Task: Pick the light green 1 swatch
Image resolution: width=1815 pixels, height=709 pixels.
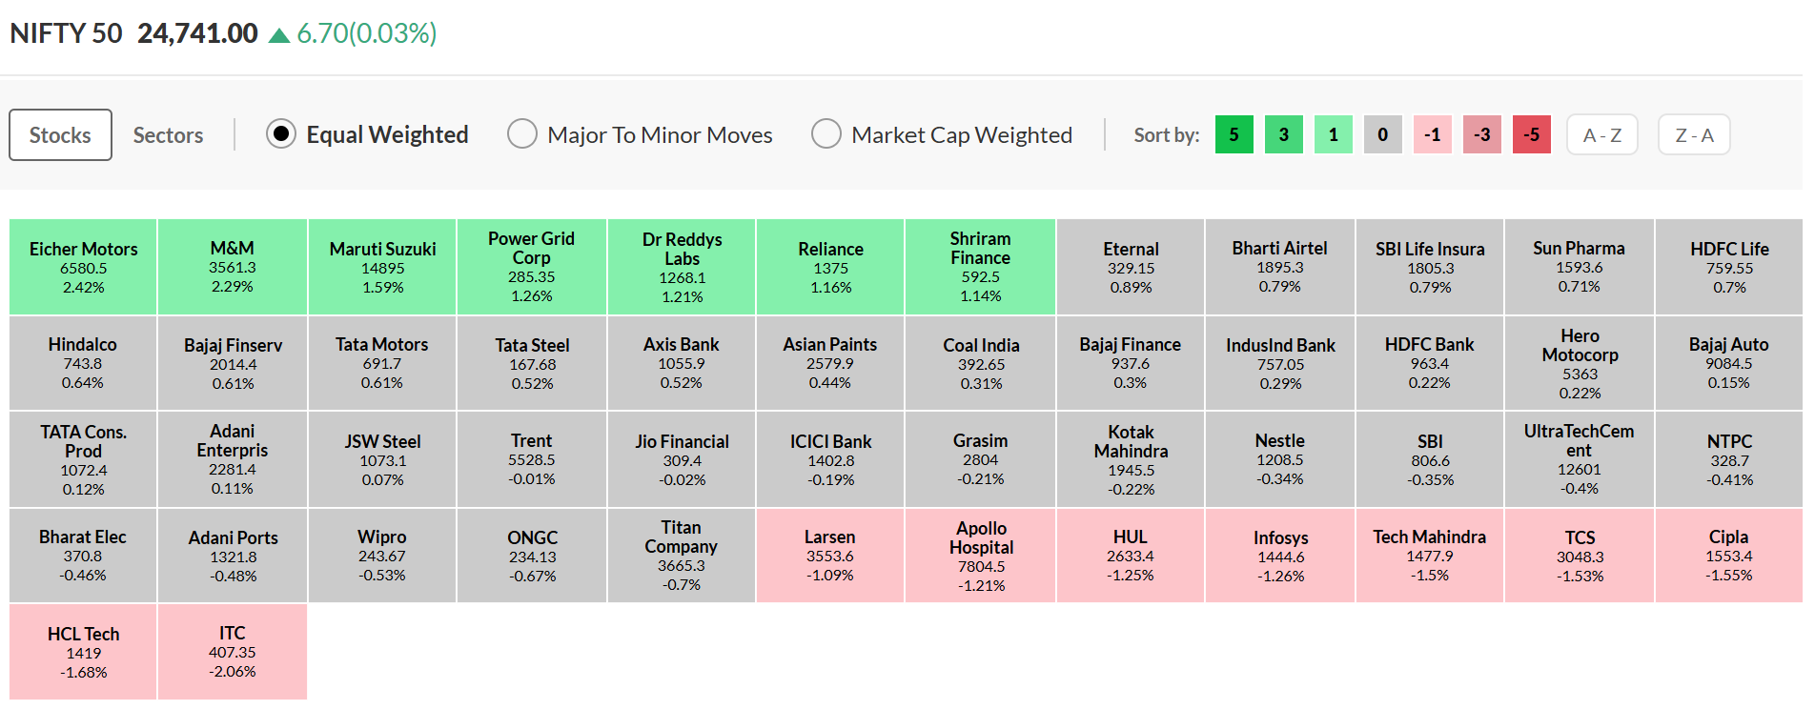Action: click(x=1333, y=134)
